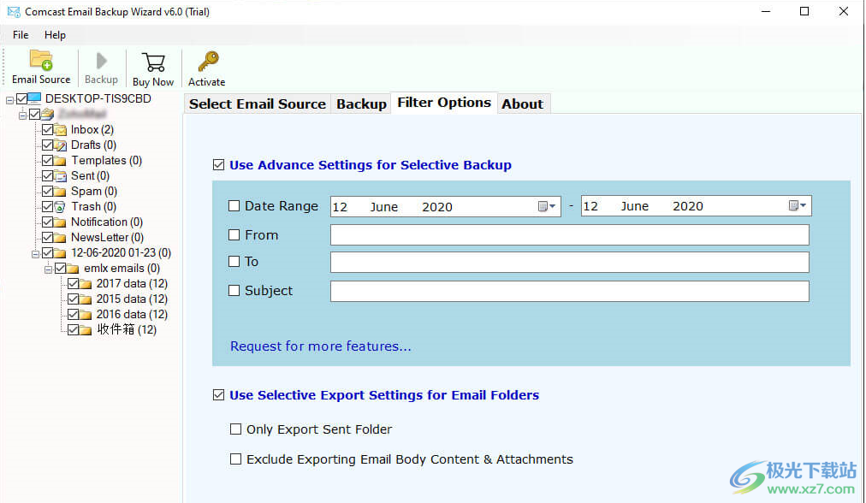The image size is (866, 503).
Task: Open the Help menu
Action: coord(56,35)
